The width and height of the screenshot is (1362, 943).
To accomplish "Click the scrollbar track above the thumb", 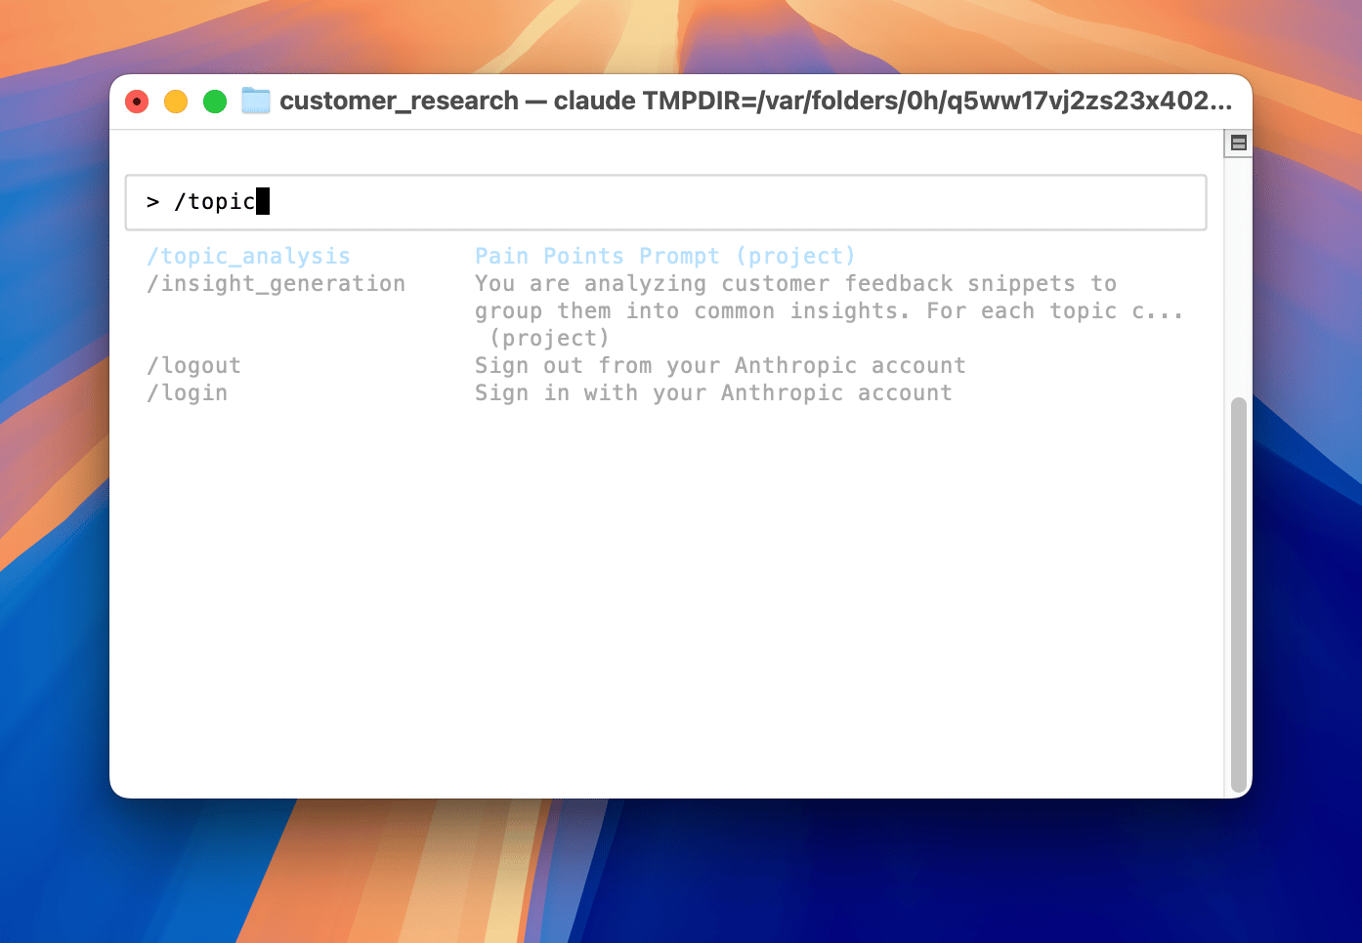I will click(x=1239, y=275).
